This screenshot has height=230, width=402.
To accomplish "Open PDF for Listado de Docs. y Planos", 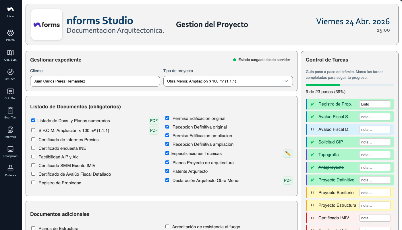I will pos(154,121).
